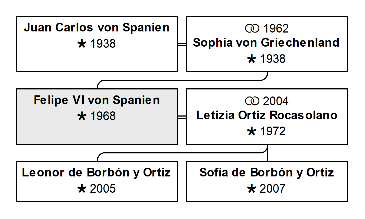Click the birth star before 2007
This screenshot has height=219, width=365.
pyautogui.click(x=252, y=189)
